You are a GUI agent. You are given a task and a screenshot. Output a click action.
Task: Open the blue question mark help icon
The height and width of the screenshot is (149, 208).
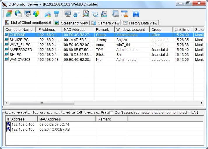tap(136, 14)
